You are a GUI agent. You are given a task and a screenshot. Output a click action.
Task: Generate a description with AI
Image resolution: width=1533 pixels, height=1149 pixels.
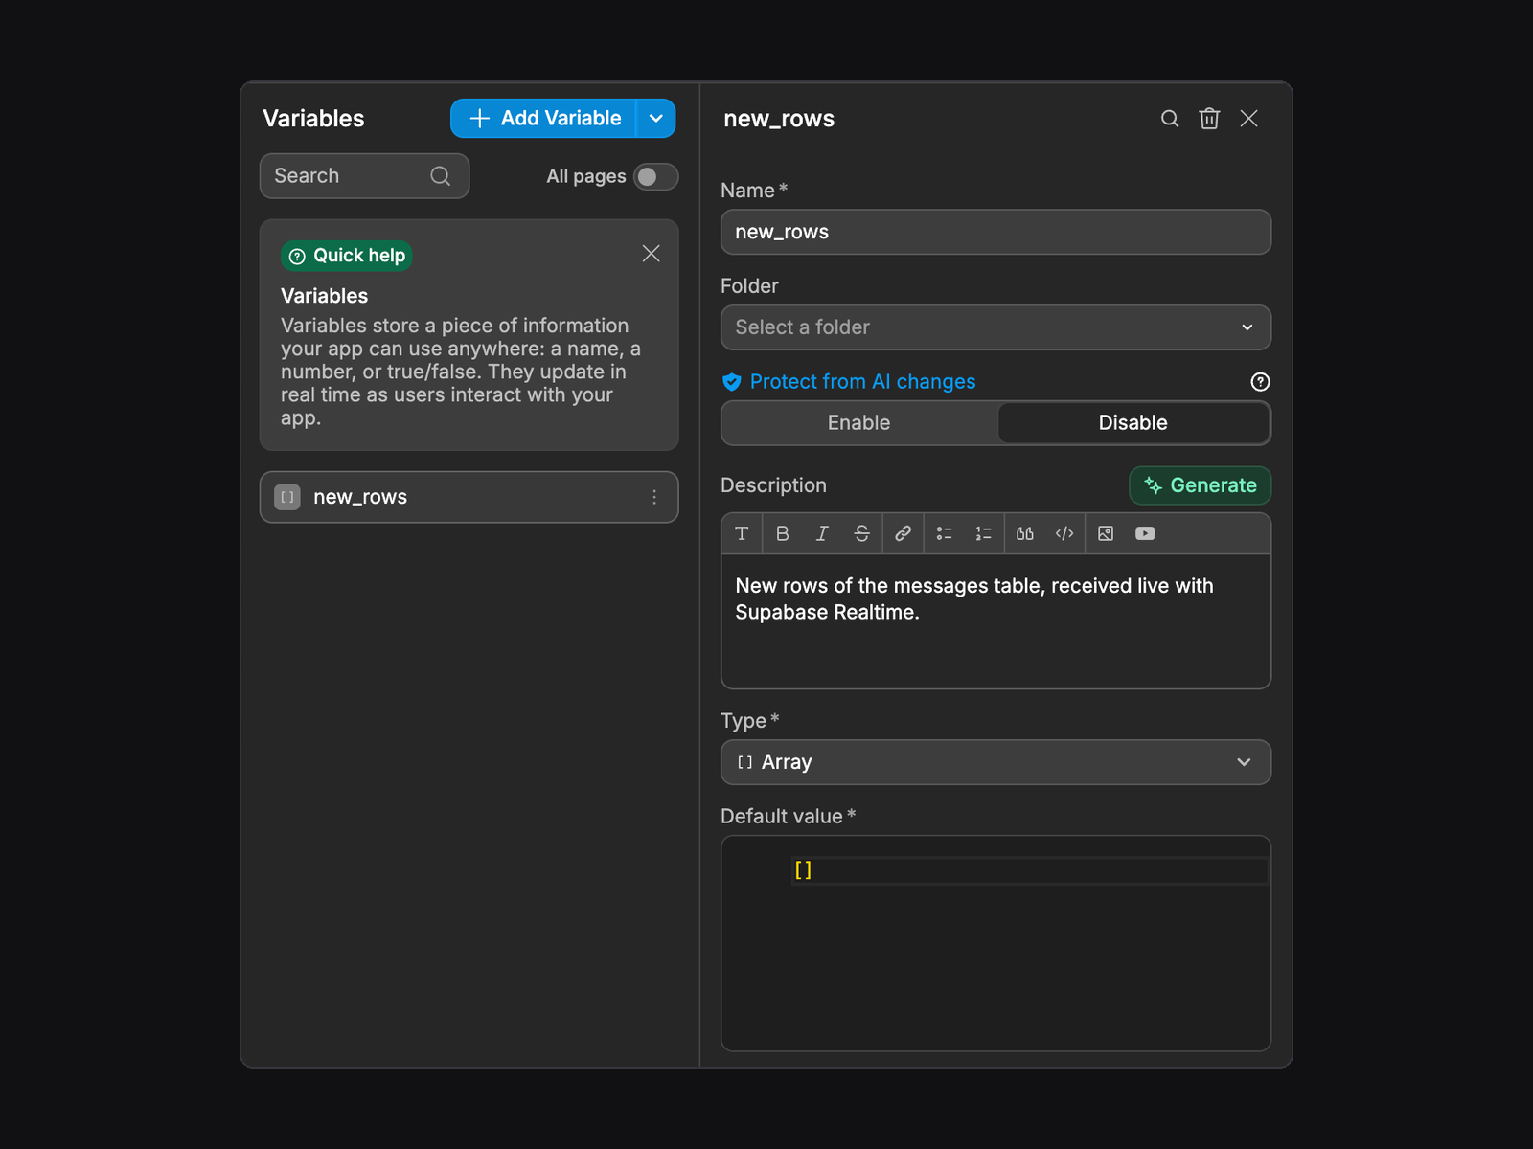tap(1201, 485)
